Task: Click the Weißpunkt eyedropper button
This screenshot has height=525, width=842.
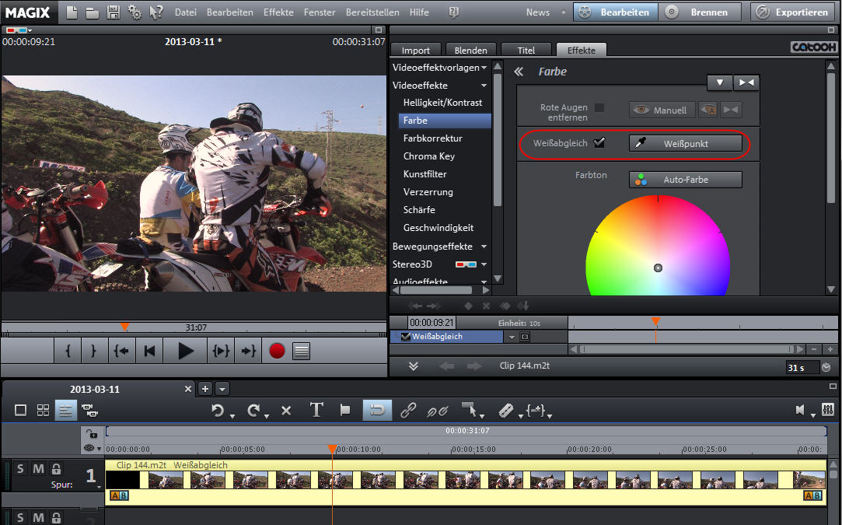Action: coord(685,144)
